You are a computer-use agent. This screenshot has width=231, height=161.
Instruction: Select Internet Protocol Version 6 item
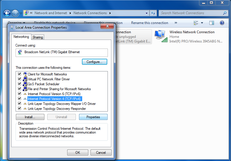pos(54,94)
